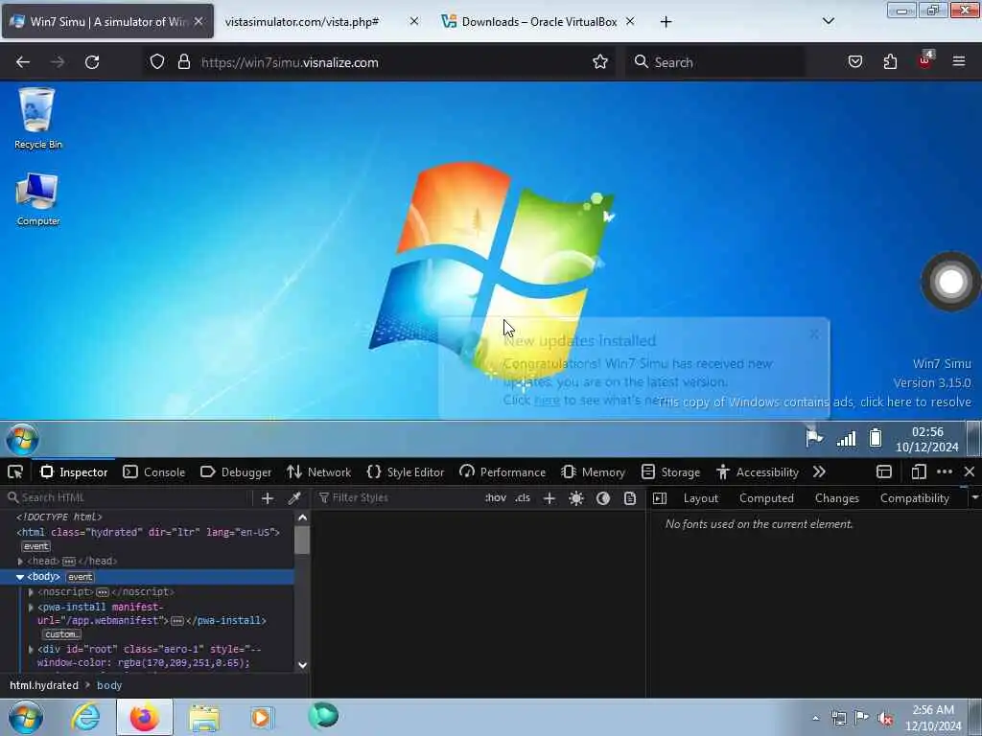Click event badge on body element

(x=81, y=577)
